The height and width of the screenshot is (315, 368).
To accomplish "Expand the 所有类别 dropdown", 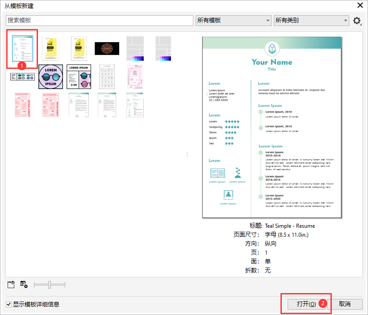I will point(311,21).
